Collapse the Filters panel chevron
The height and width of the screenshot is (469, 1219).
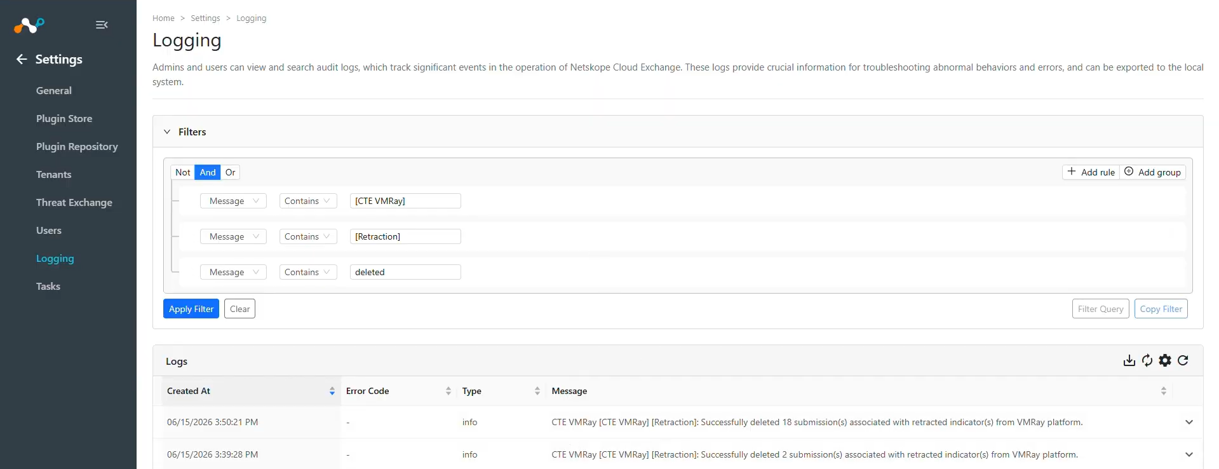point(167,132)
